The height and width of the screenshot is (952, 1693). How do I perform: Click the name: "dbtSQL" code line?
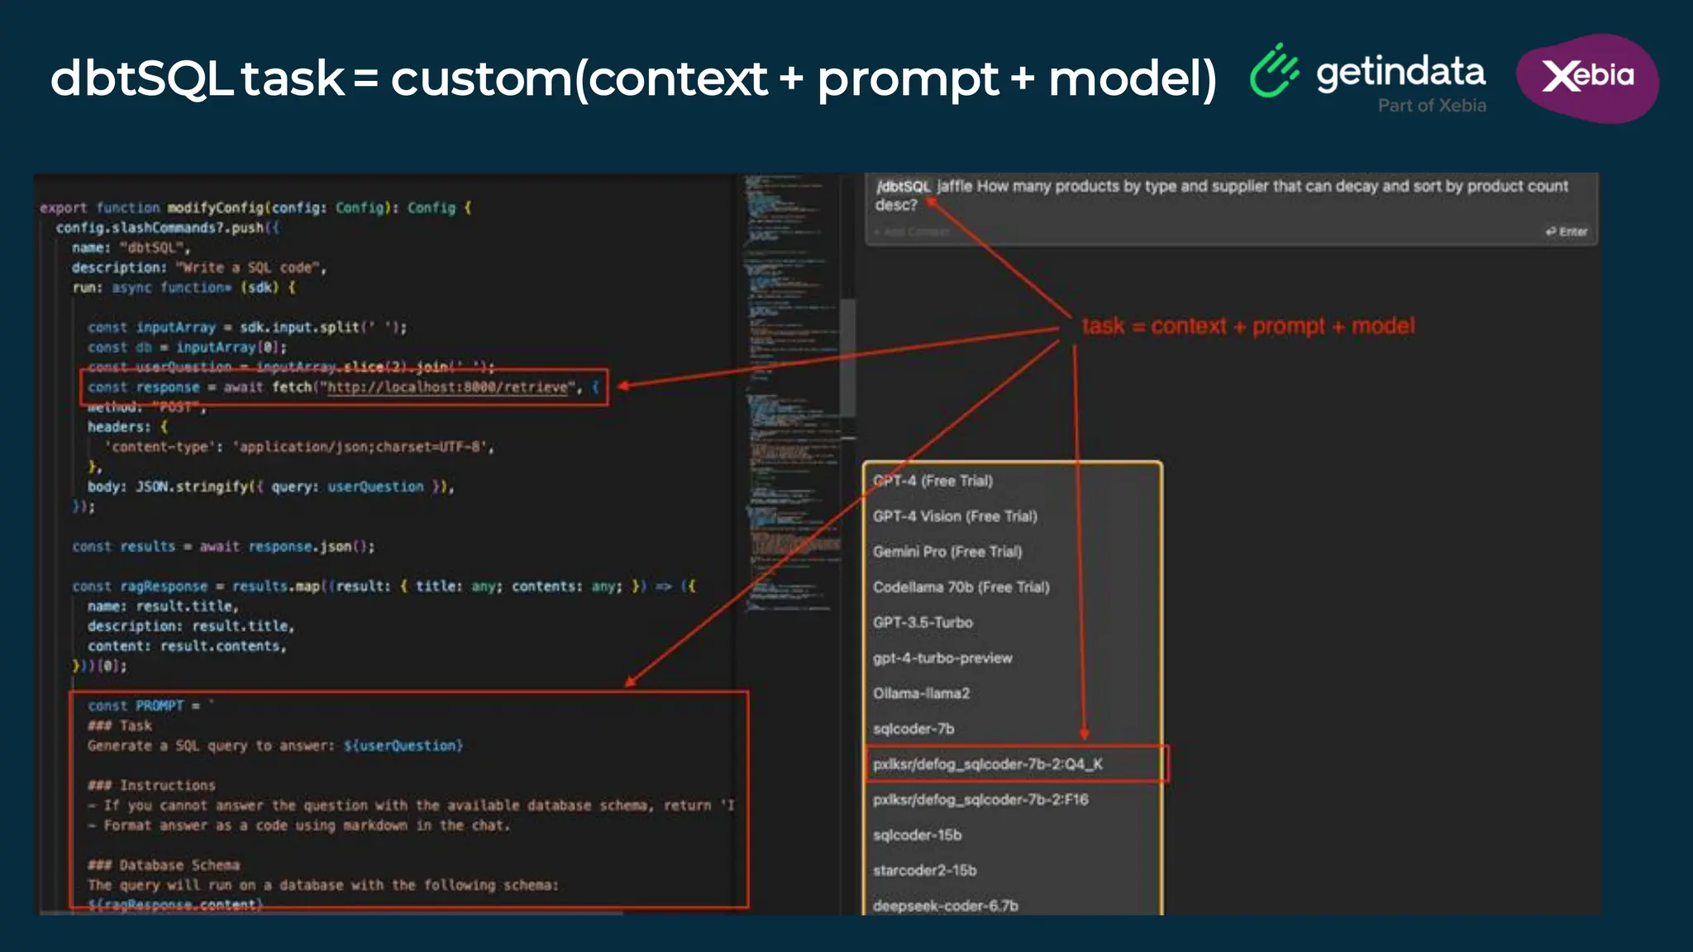pos(131,248)
